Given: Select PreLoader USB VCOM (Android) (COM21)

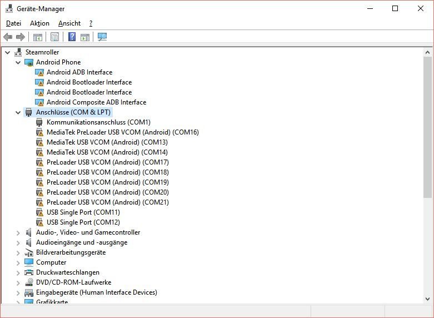Looking at the screenshot, I should pyautogui.click(x=108, y=202).
